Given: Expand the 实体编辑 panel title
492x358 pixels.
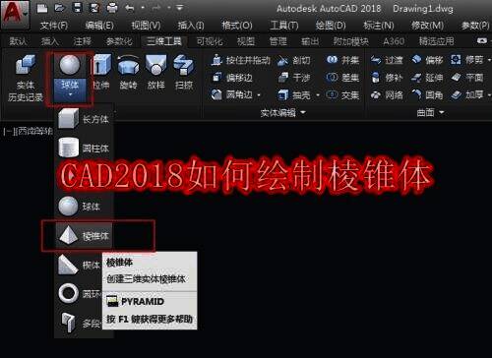Looking at the screenshot, I should [283, 113].
